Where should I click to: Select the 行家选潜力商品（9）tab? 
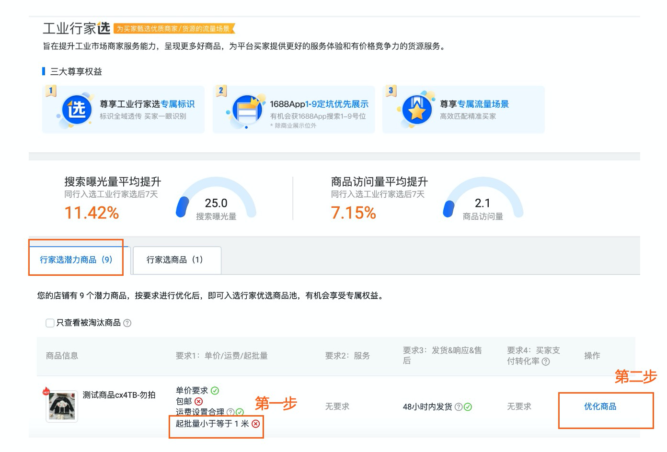coord(76,260)
